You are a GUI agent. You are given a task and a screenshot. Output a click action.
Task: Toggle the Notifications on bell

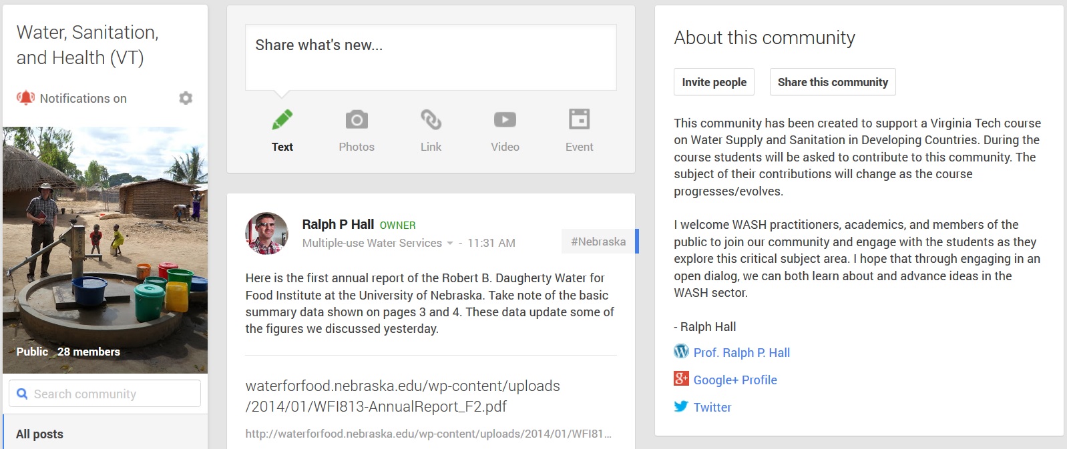coord(25,98)
